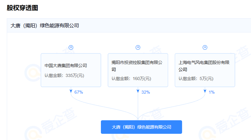Click the company name in header bar
Image resolution: width=251 pixels, height=140 pixels.
pos(45,26)
